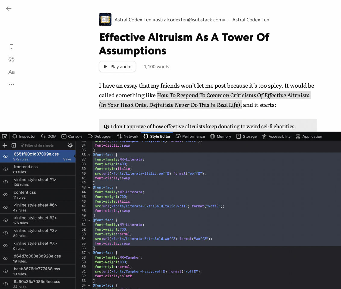The width and height of the screenshot is (341, 289).
Task: Open the compass discover icon
Action: 11,60
